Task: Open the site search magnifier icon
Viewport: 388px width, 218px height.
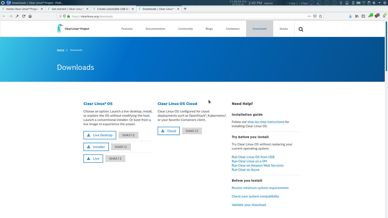Action: [301, 29]
